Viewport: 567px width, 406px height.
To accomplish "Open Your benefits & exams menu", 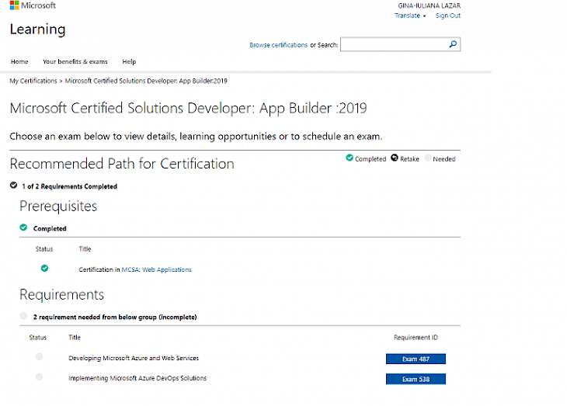I will [75, 61].
